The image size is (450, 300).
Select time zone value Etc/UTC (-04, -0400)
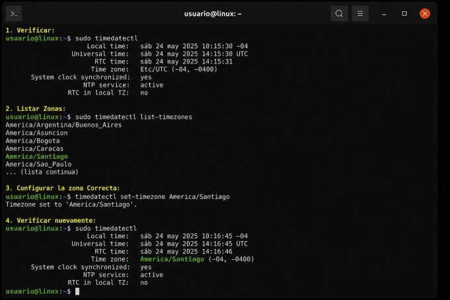tap(178, 69)
